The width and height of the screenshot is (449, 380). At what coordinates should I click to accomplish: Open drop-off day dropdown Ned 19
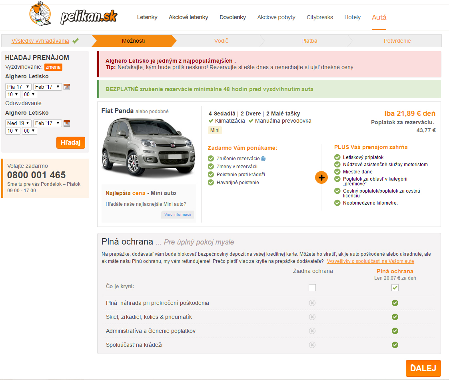(18, 123)
